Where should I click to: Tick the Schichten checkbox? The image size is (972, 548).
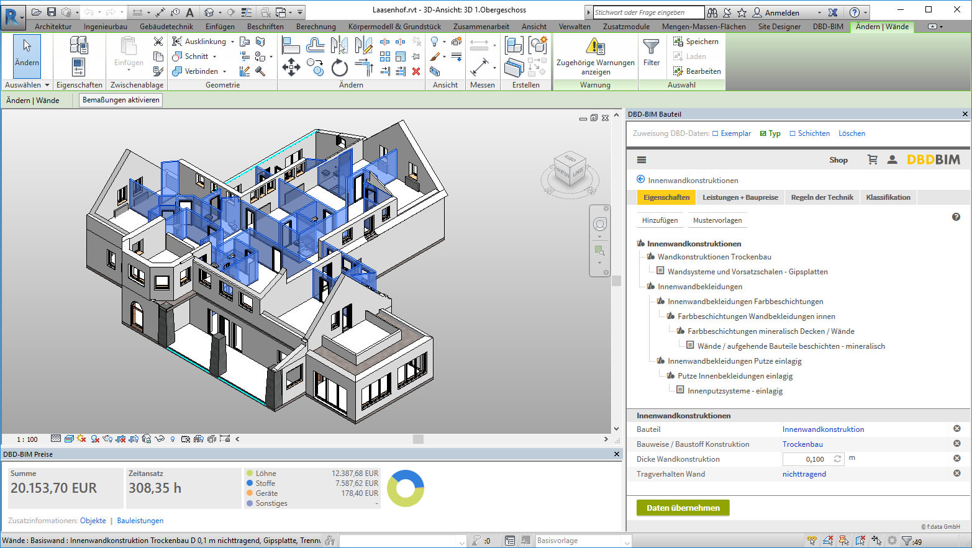(x=793, y=133)
